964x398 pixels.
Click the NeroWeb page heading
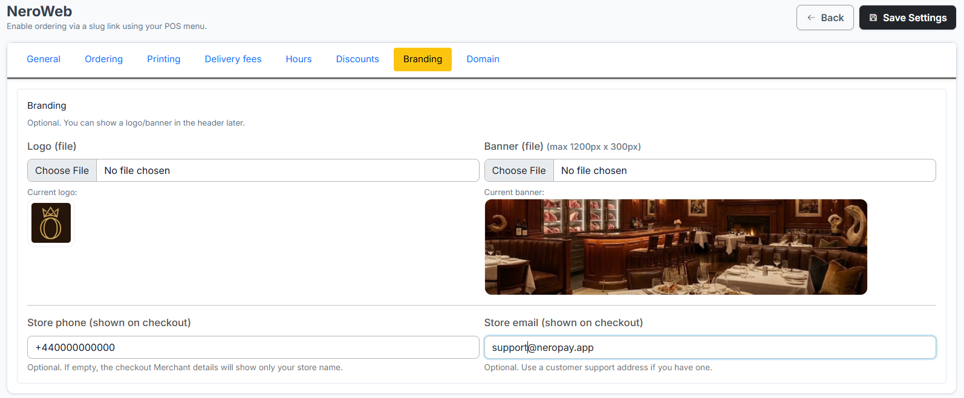point(39,11)
